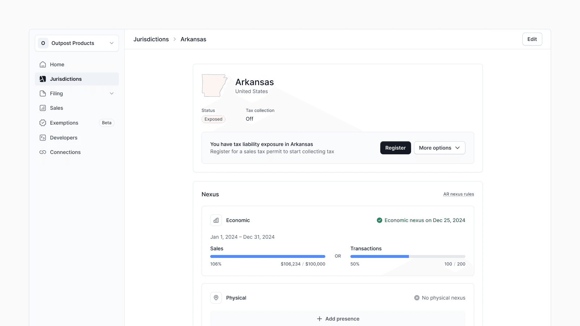Click the Outpost Products 'O' avatar

(43, 43)
